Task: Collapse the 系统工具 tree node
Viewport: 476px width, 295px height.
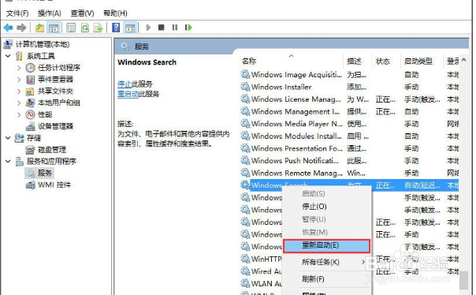Action: tap(8, 56)
